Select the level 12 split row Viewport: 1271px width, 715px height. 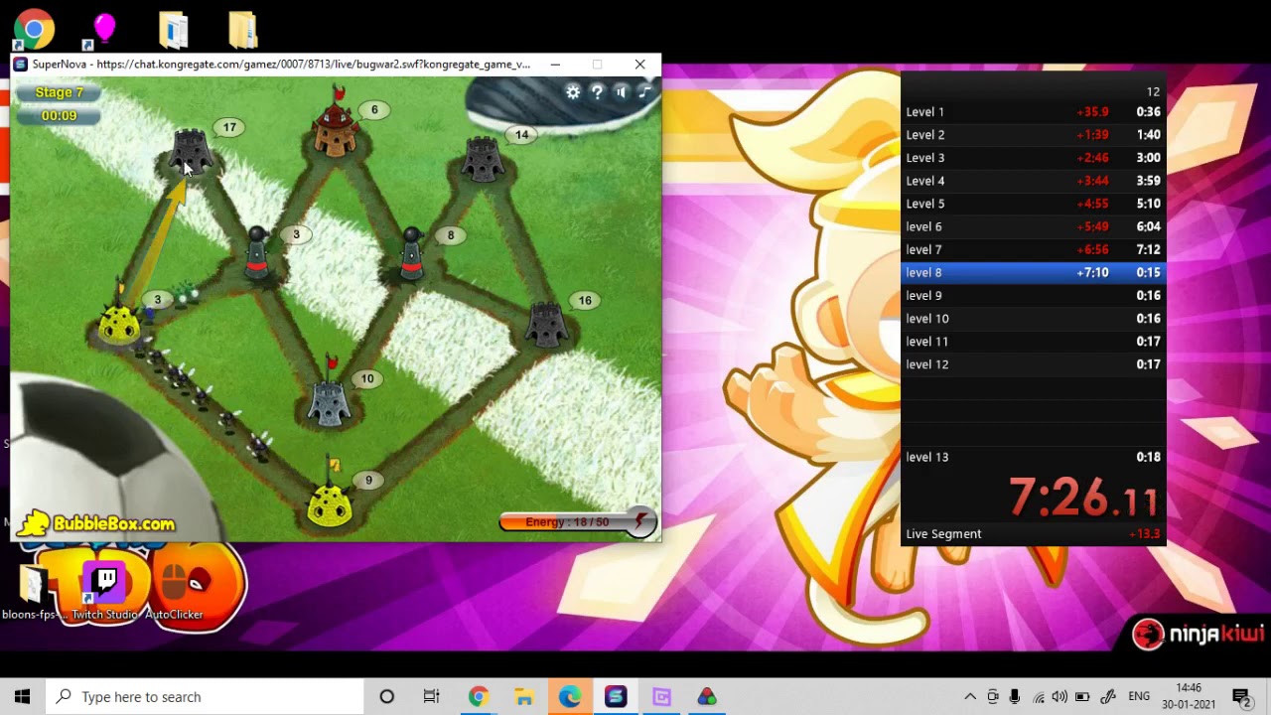(1033, 364)
